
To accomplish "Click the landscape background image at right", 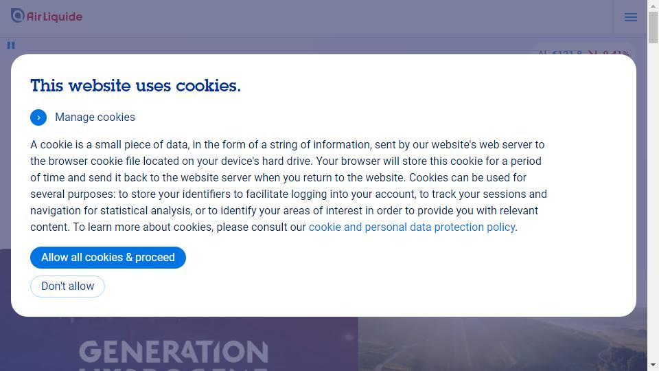I will tap(502, 344).
